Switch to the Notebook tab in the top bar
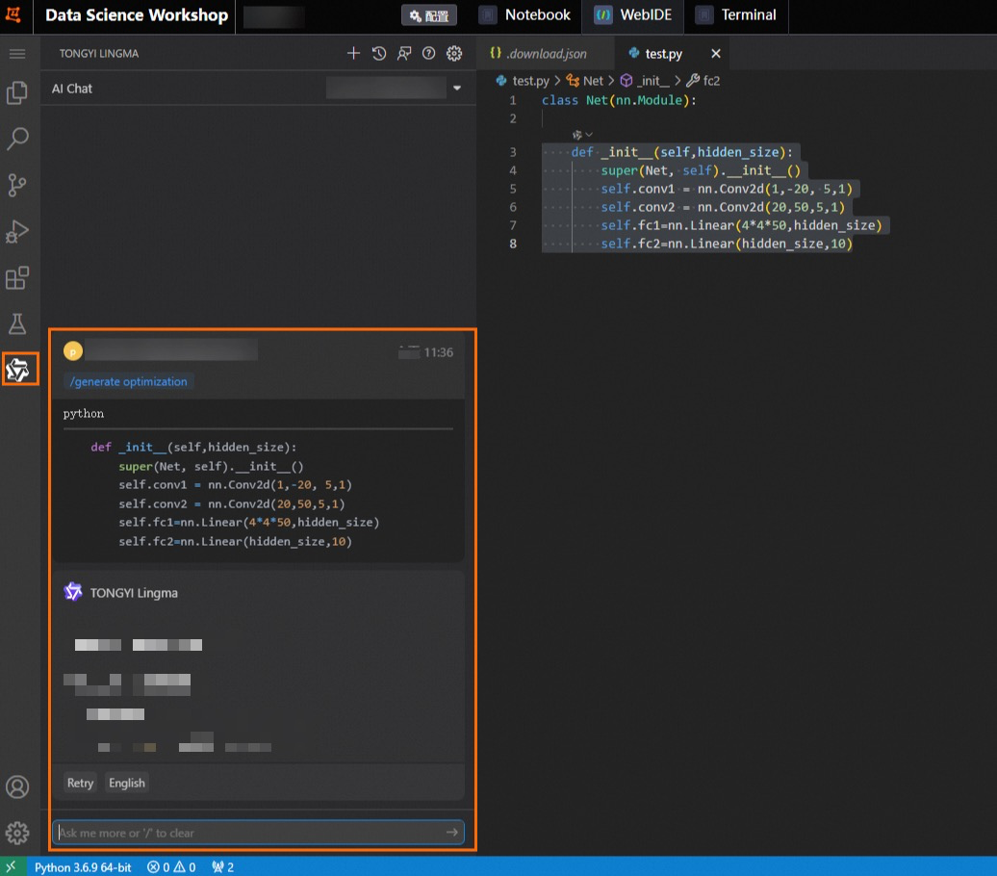 (525, 15)
